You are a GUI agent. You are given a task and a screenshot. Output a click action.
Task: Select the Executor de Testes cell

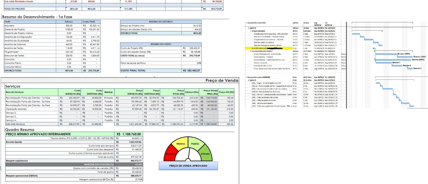coord(30,56)
